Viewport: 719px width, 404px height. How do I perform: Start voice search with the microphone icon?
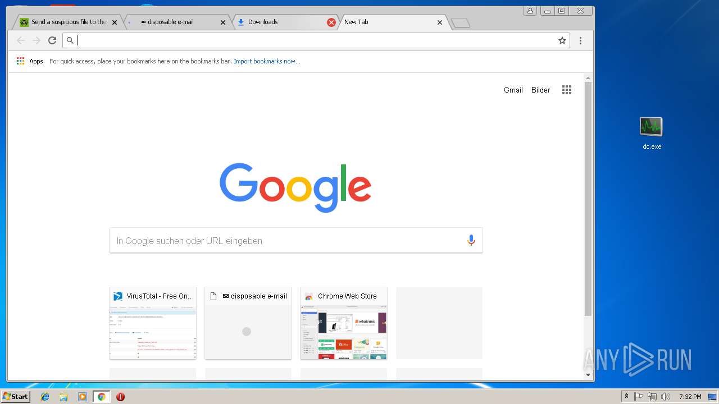[x=471, y=240]
